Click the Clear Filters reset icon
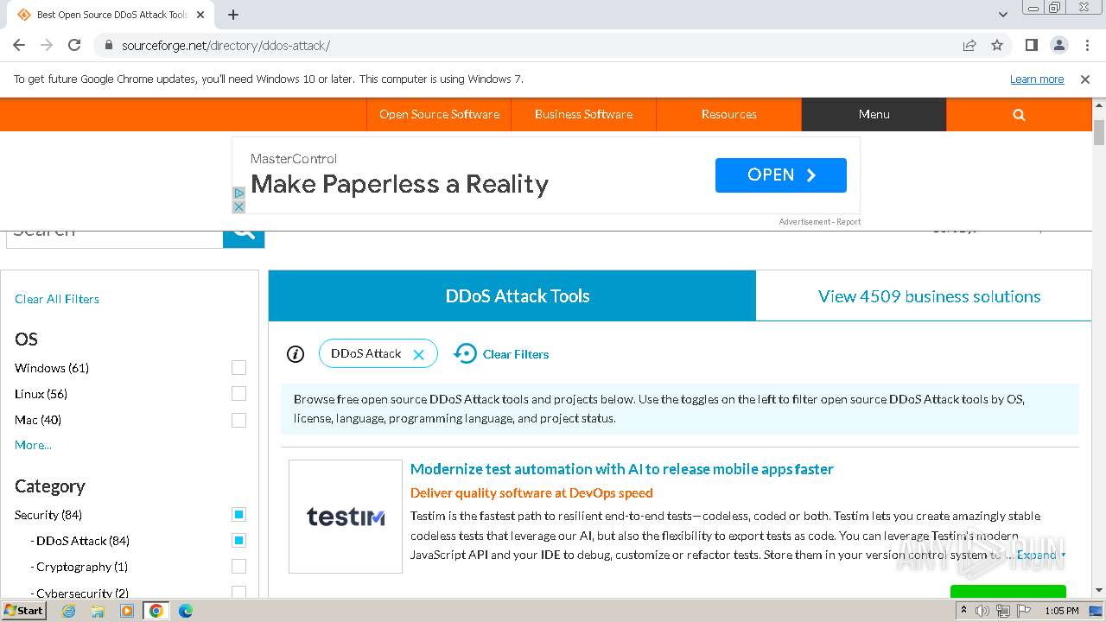1106x622 pixels. pos(465,353)
